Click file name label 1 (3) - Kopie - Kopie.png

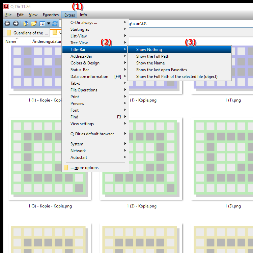(x=50, y=206)
